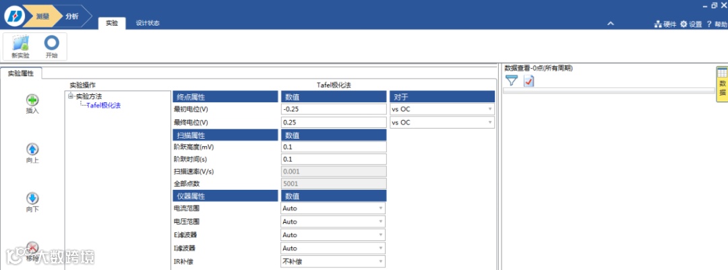Open 最初电位 vs OC reference dropdown
728x270 pixels.
(x=442, y=110)
